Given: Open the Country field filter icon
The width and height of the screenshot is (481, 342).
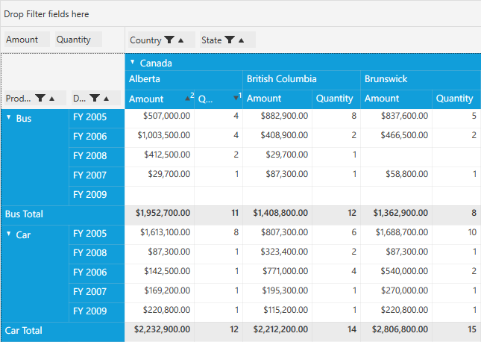Looking at the screenshot, I should (170, 40).
